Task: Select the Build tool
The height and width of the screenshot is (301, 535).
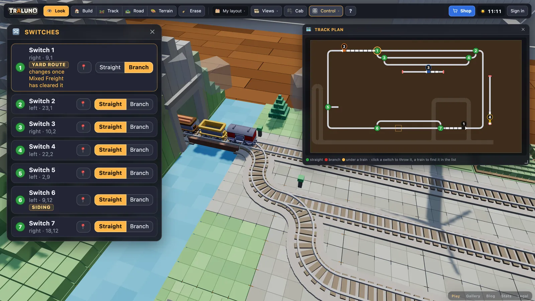Action: click(84, 11)
